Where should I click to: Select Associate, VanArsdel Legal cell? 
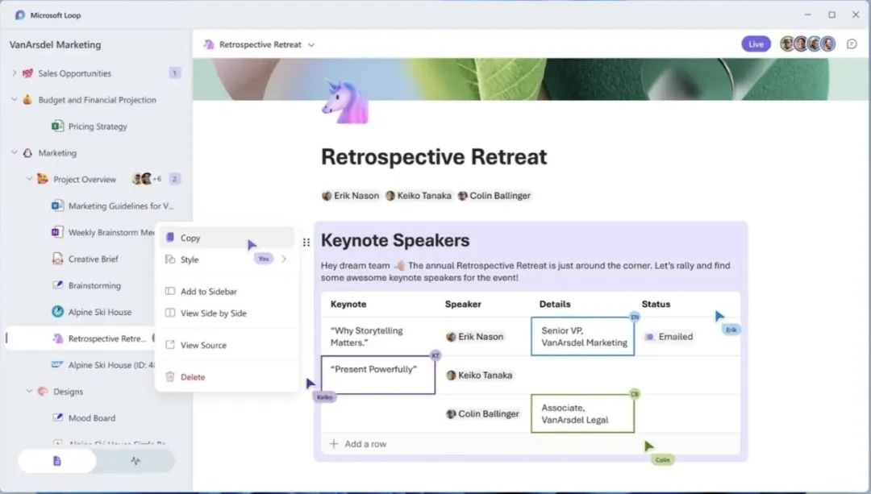[x=583, y=413]
